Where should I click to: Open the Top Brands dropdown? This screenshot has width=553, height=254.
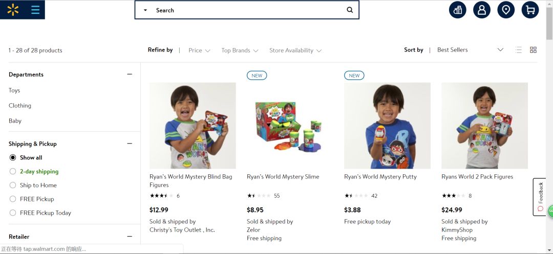pos(240,50)
